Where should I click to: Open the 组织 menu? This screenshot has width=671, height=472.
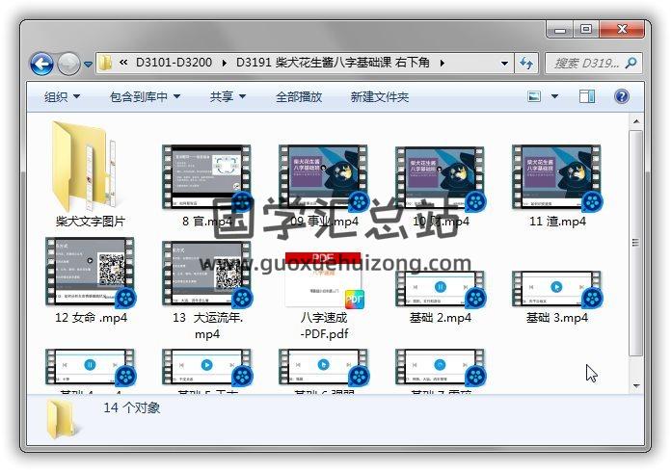[62, 97]
